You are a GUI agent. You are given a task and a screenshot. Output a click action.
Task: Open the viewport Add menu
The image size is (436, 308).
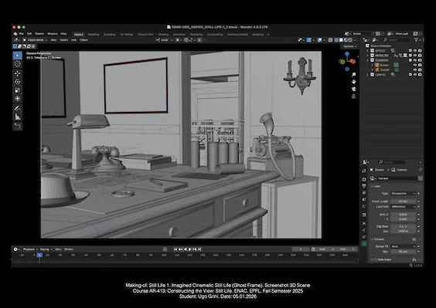(73, 40)
